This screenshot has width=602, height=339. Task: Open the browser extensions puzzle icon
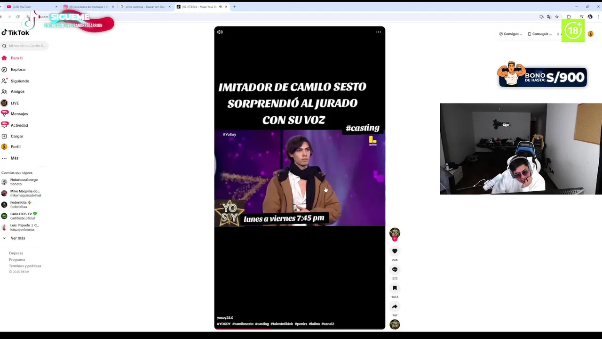click(x=569, y=17)
